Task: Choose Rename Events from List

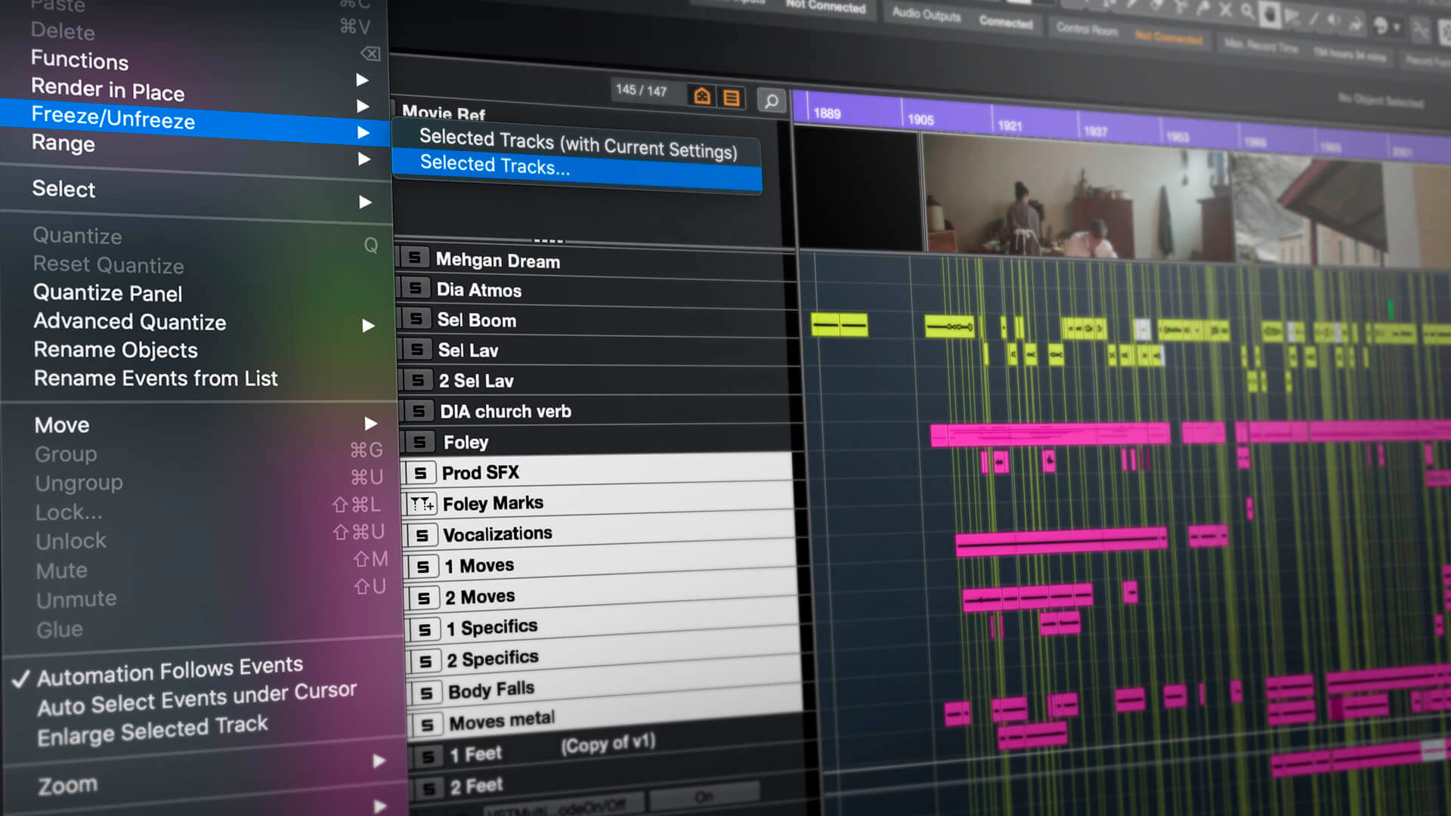Action: coord(156,378)
